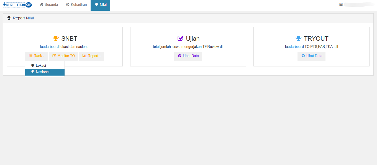Select the Nilai tab in navbar
Image resolution: width=377 pixels, height=165 pixels.
tap(100, 5)
